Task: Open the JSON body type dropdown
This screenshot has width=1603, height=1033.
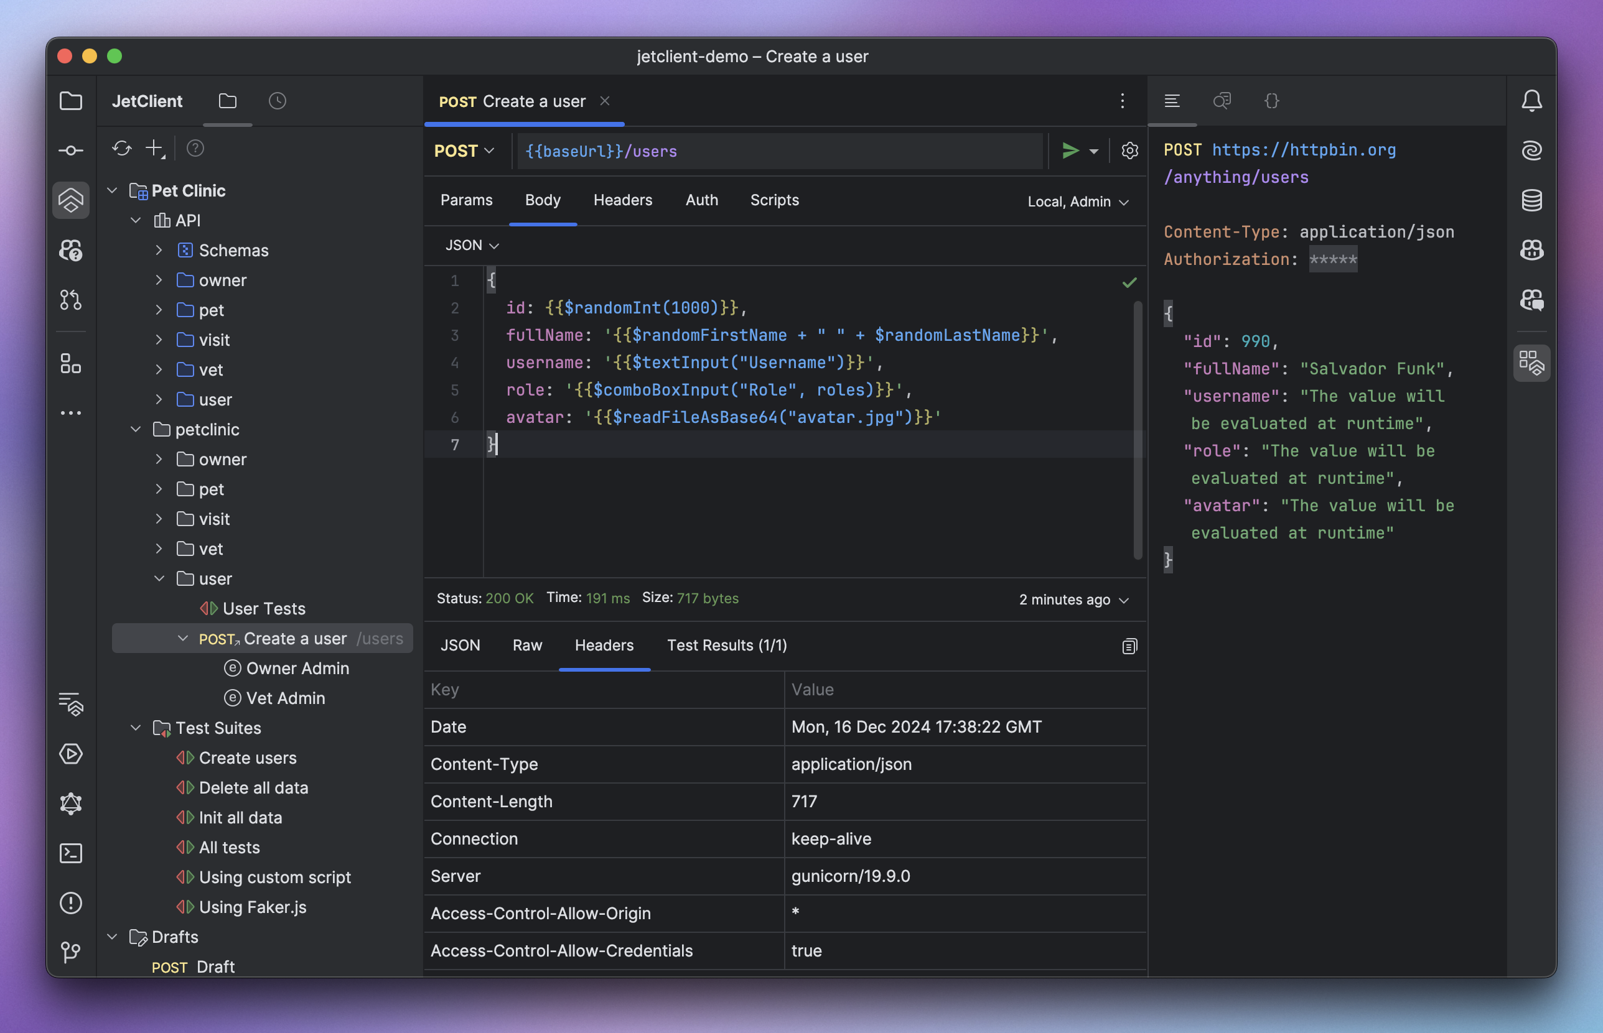Action: click(472, 246)
